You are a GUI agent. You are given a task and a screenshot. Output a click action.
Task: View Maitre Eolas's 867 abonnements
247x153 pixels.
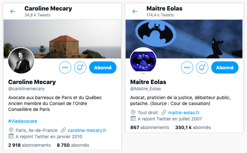(x=150, y=127)
